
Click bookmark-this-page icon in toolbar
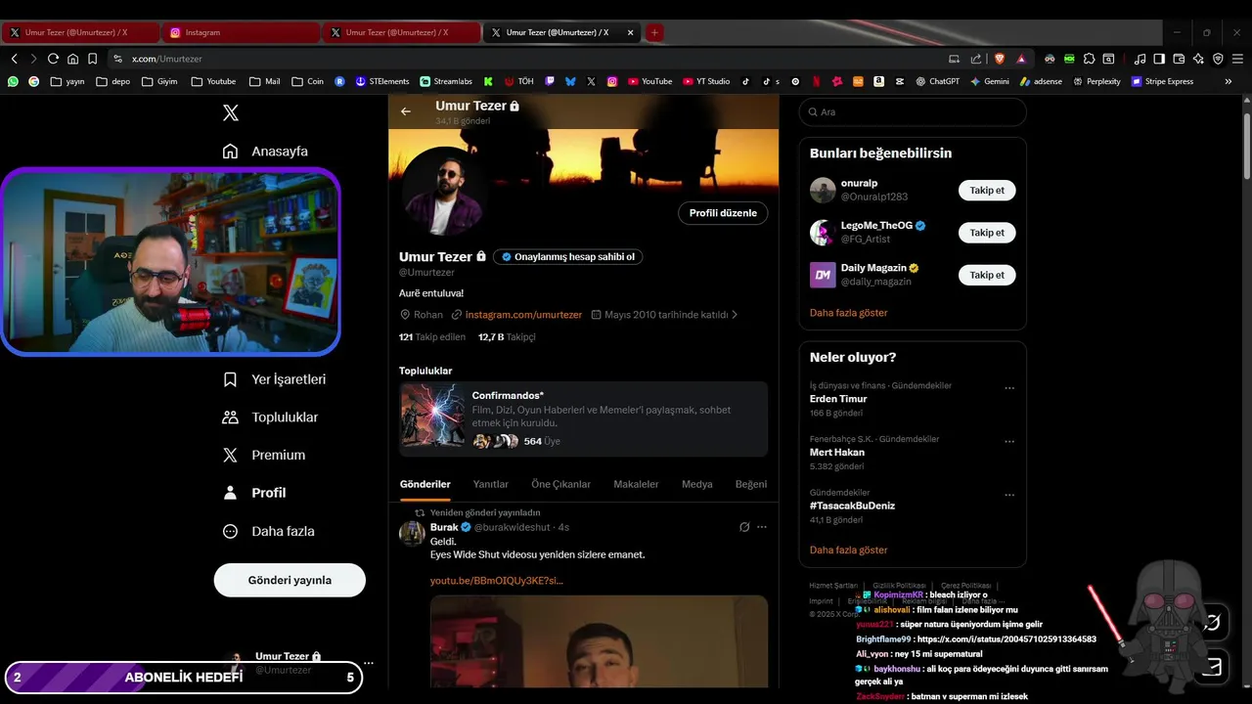click(x=92, y=59)
